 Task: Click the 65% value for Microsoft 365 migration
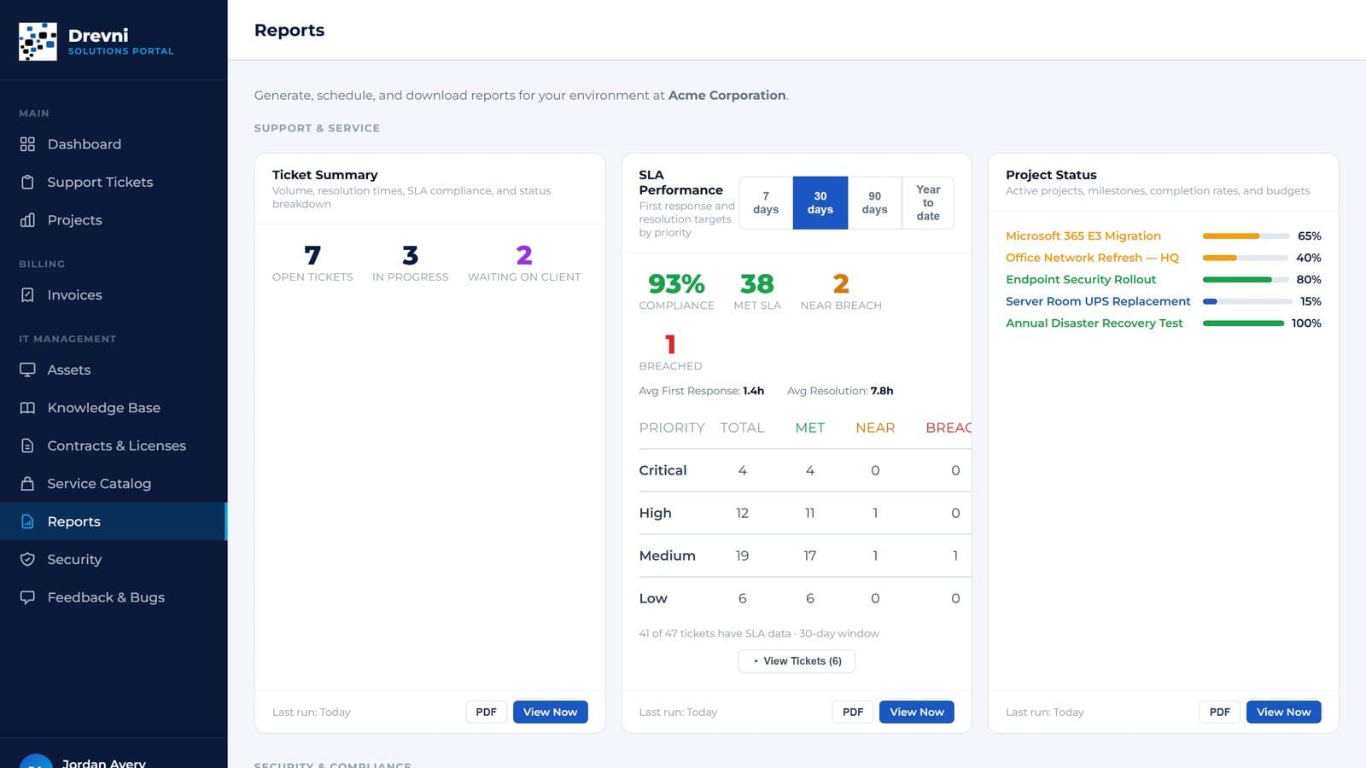click(1310, 236)
